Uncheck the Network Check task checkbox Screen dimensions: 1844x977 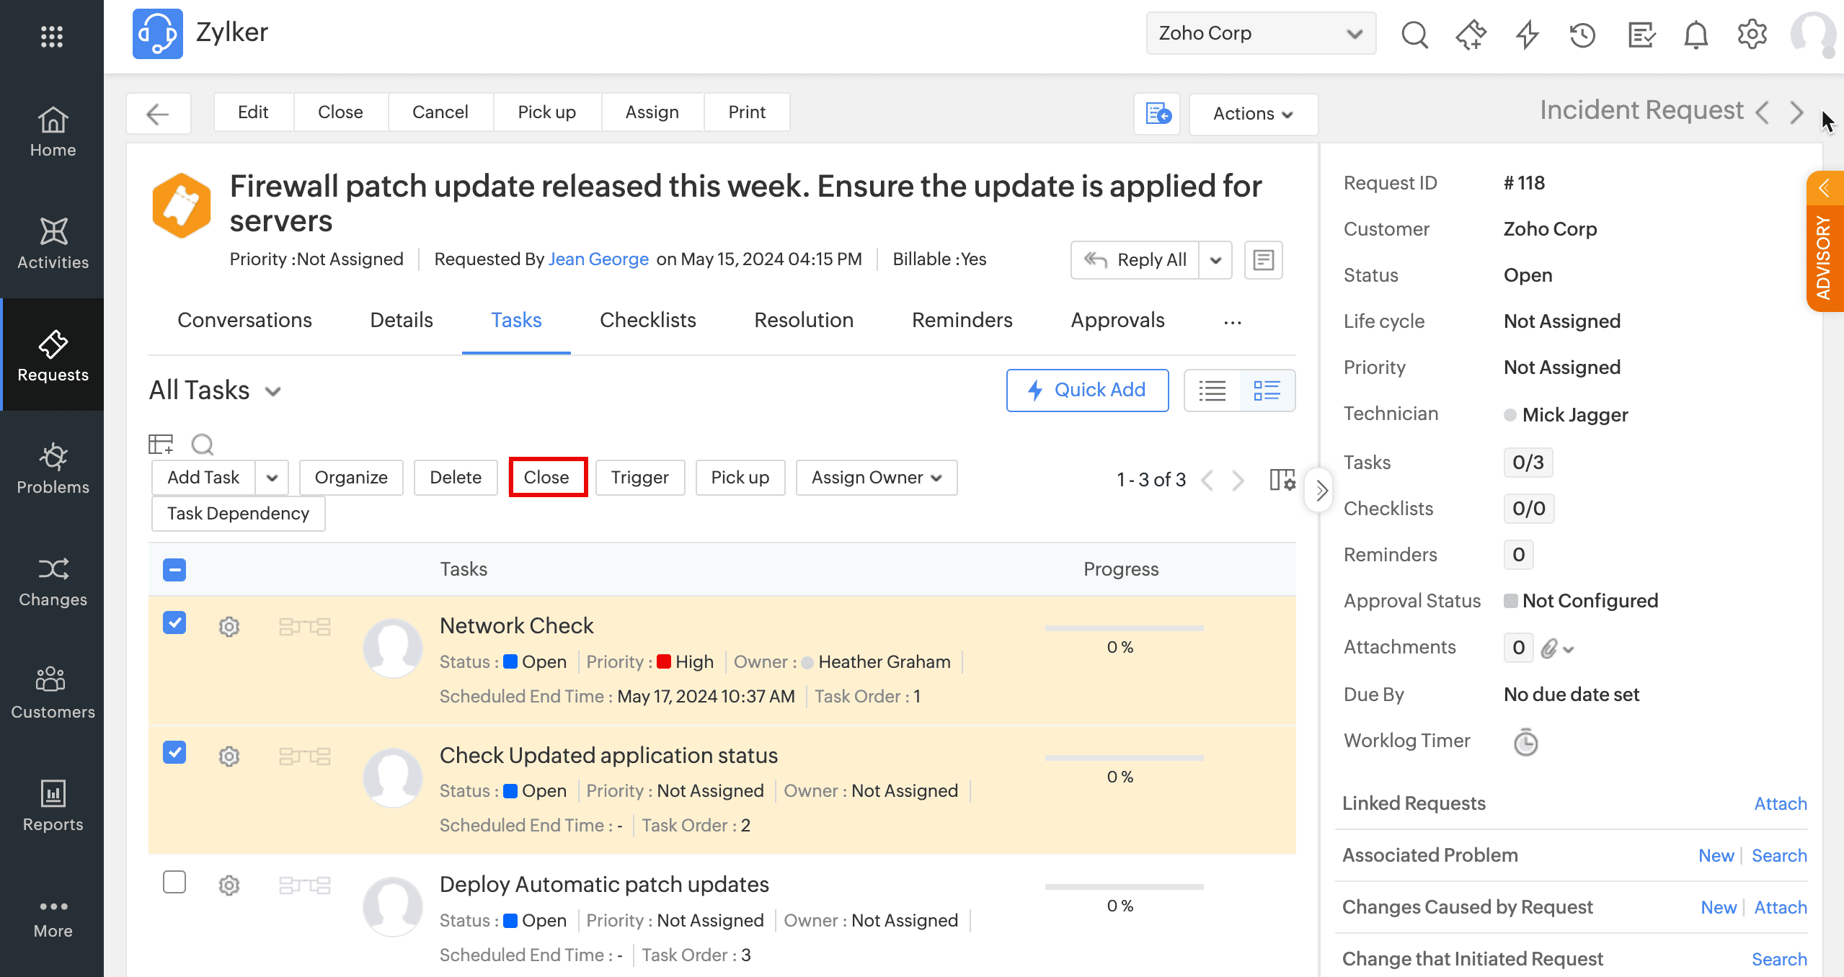174,622
